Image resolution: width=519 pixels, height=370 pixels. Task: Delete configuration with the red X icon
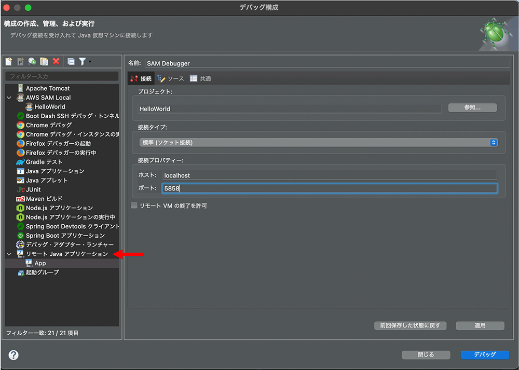(x=56, y=62)
